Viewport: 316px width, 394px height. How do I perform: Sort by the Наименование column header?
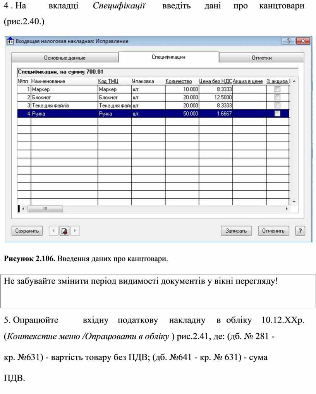click(48, 81)
